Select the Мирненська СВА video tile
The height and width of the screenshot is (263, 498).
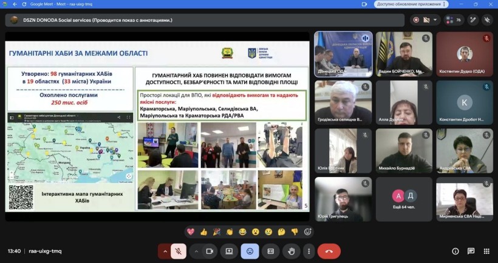click(x=465, y=199)
